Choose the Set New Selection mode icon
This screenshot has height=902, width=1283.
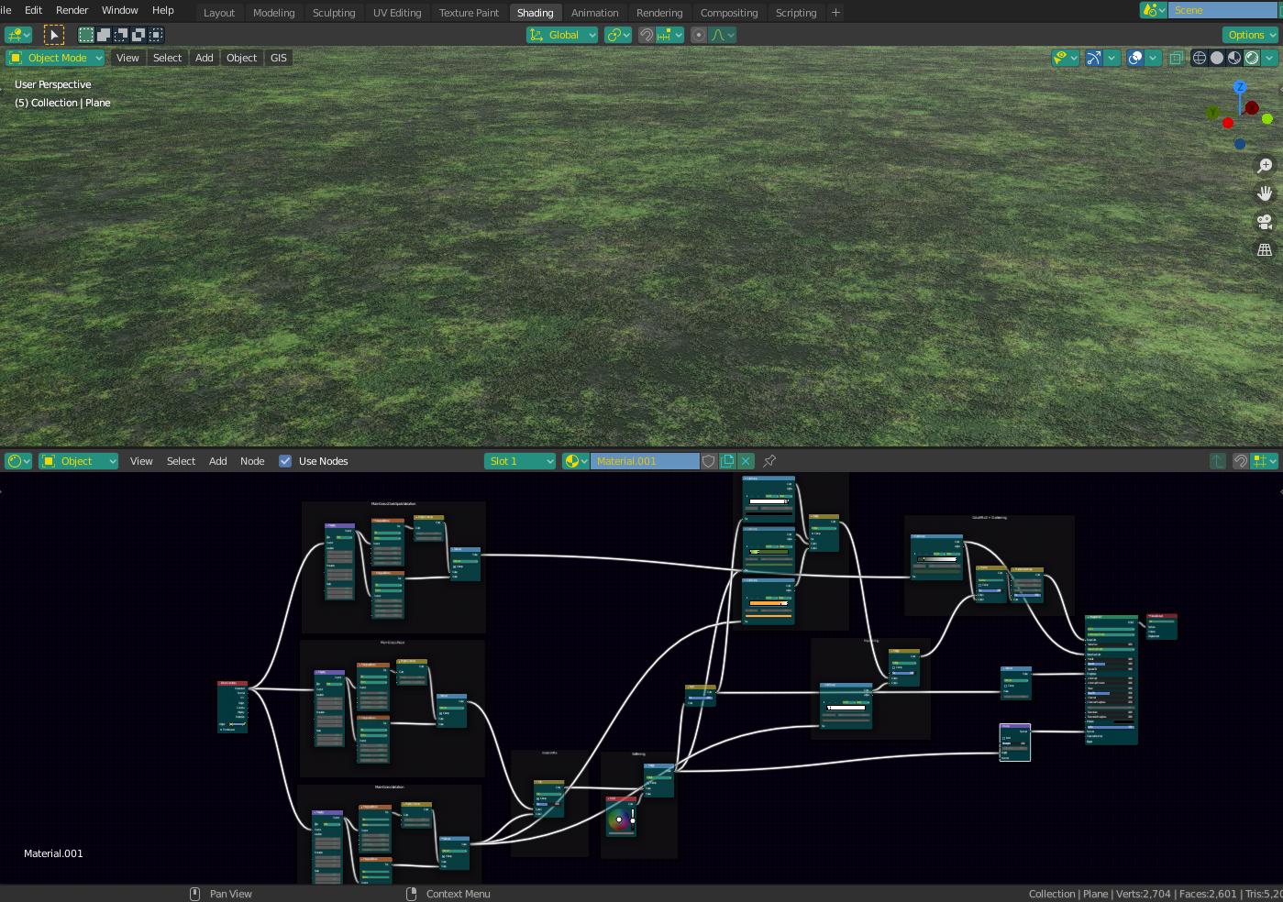[85, 35]
